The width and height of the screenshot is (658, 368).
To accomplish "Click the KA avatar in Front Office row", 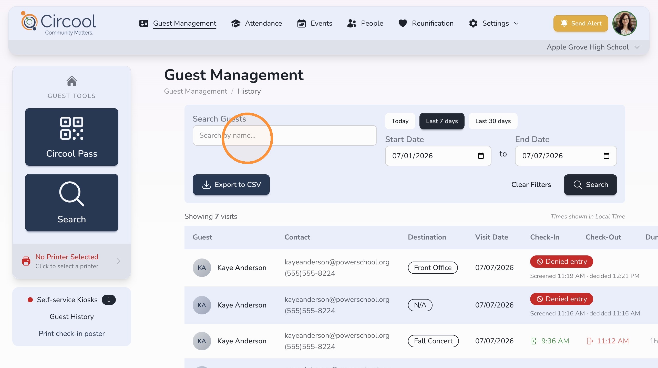I will pos(202,267).
